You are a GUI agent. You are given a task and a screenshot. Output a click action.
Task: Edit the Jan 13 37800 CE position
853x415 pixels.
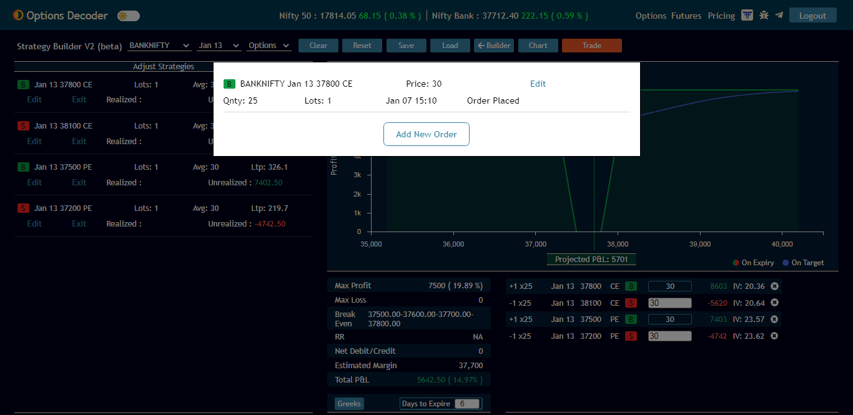pyautogui.click(x=34, y=100)
